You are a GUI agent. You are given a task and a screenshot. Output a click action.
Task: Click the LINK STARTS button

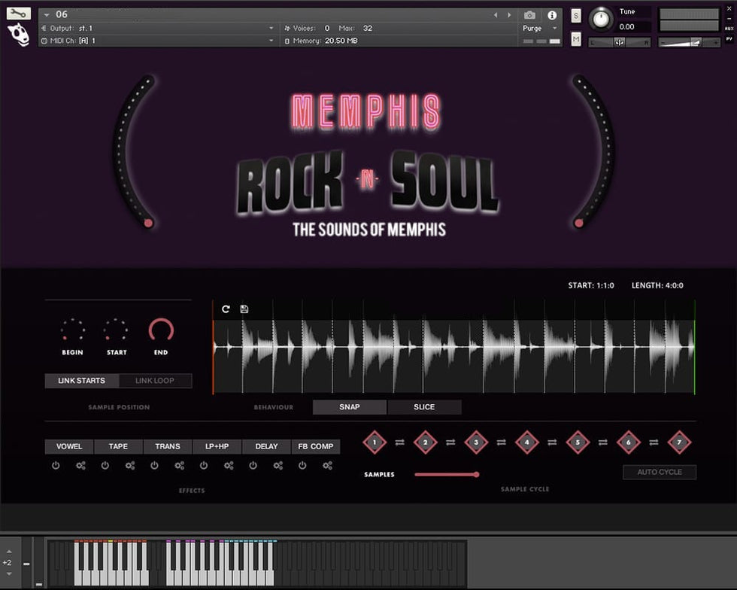(81, 381)
